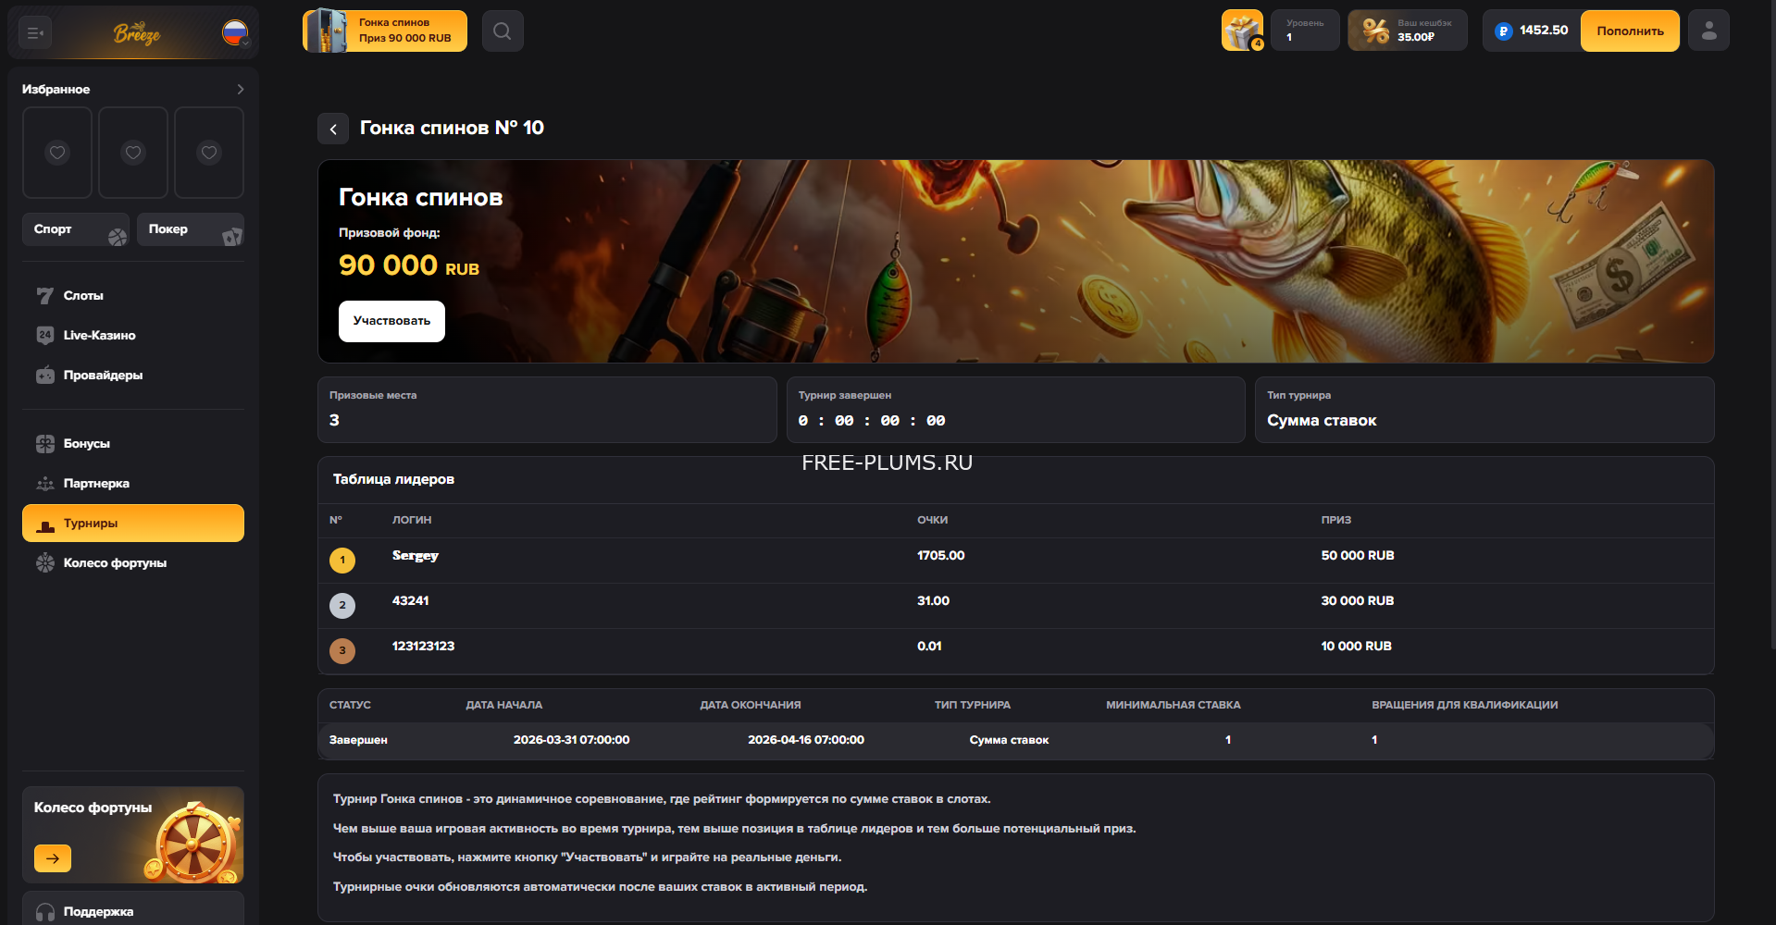Viewport: 1776px width, 925px height.
Task: Expand the Избранное section arrow
Action: click(240, 90)
